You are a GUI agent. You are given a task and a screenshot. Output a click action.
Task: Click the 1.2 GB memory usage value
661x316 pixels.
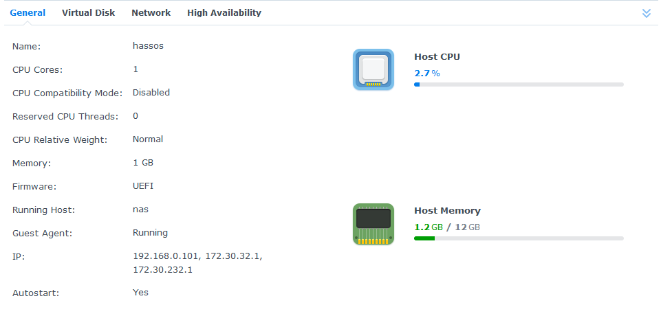pyautogui.click(x=429, y=227)
